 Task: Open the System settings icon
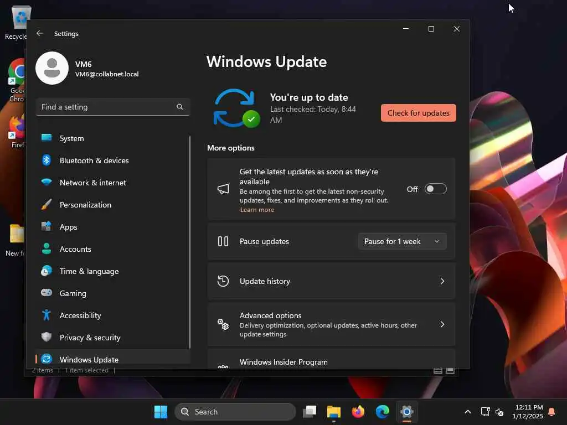47,138
